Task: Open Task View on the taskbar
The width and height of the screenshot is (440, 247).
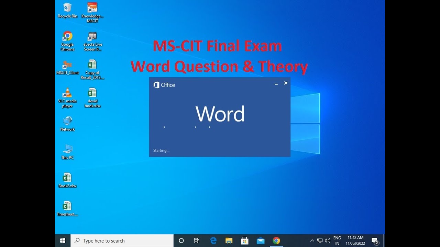Action: [x=197, y=241]
